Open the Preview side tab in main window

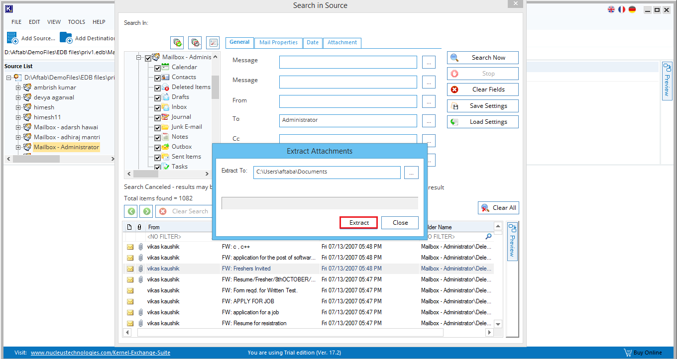click(667, 80)
